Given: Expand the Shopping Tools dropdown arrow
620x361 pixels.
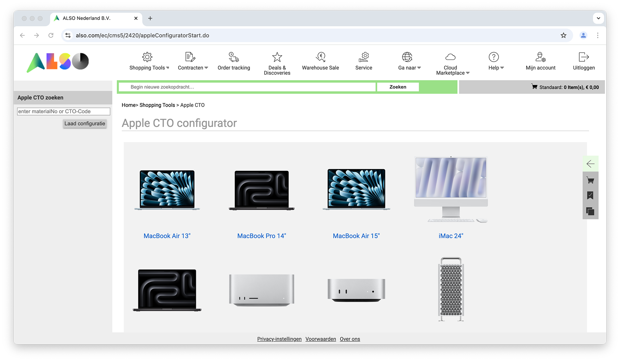Looking at the screenshot, I should 168,68.
